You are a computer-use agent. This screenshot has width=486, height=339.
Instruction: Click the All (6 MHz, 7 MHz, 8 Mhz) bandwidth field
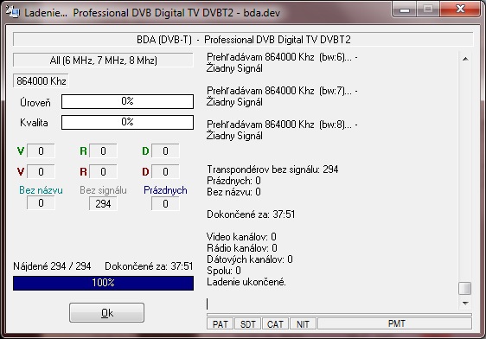pos(103,61)
